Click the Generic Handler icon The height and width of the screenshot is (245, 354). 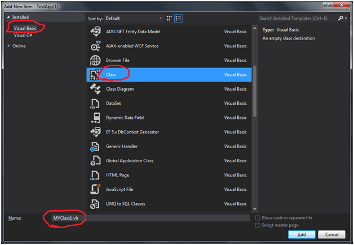(95, 146)
